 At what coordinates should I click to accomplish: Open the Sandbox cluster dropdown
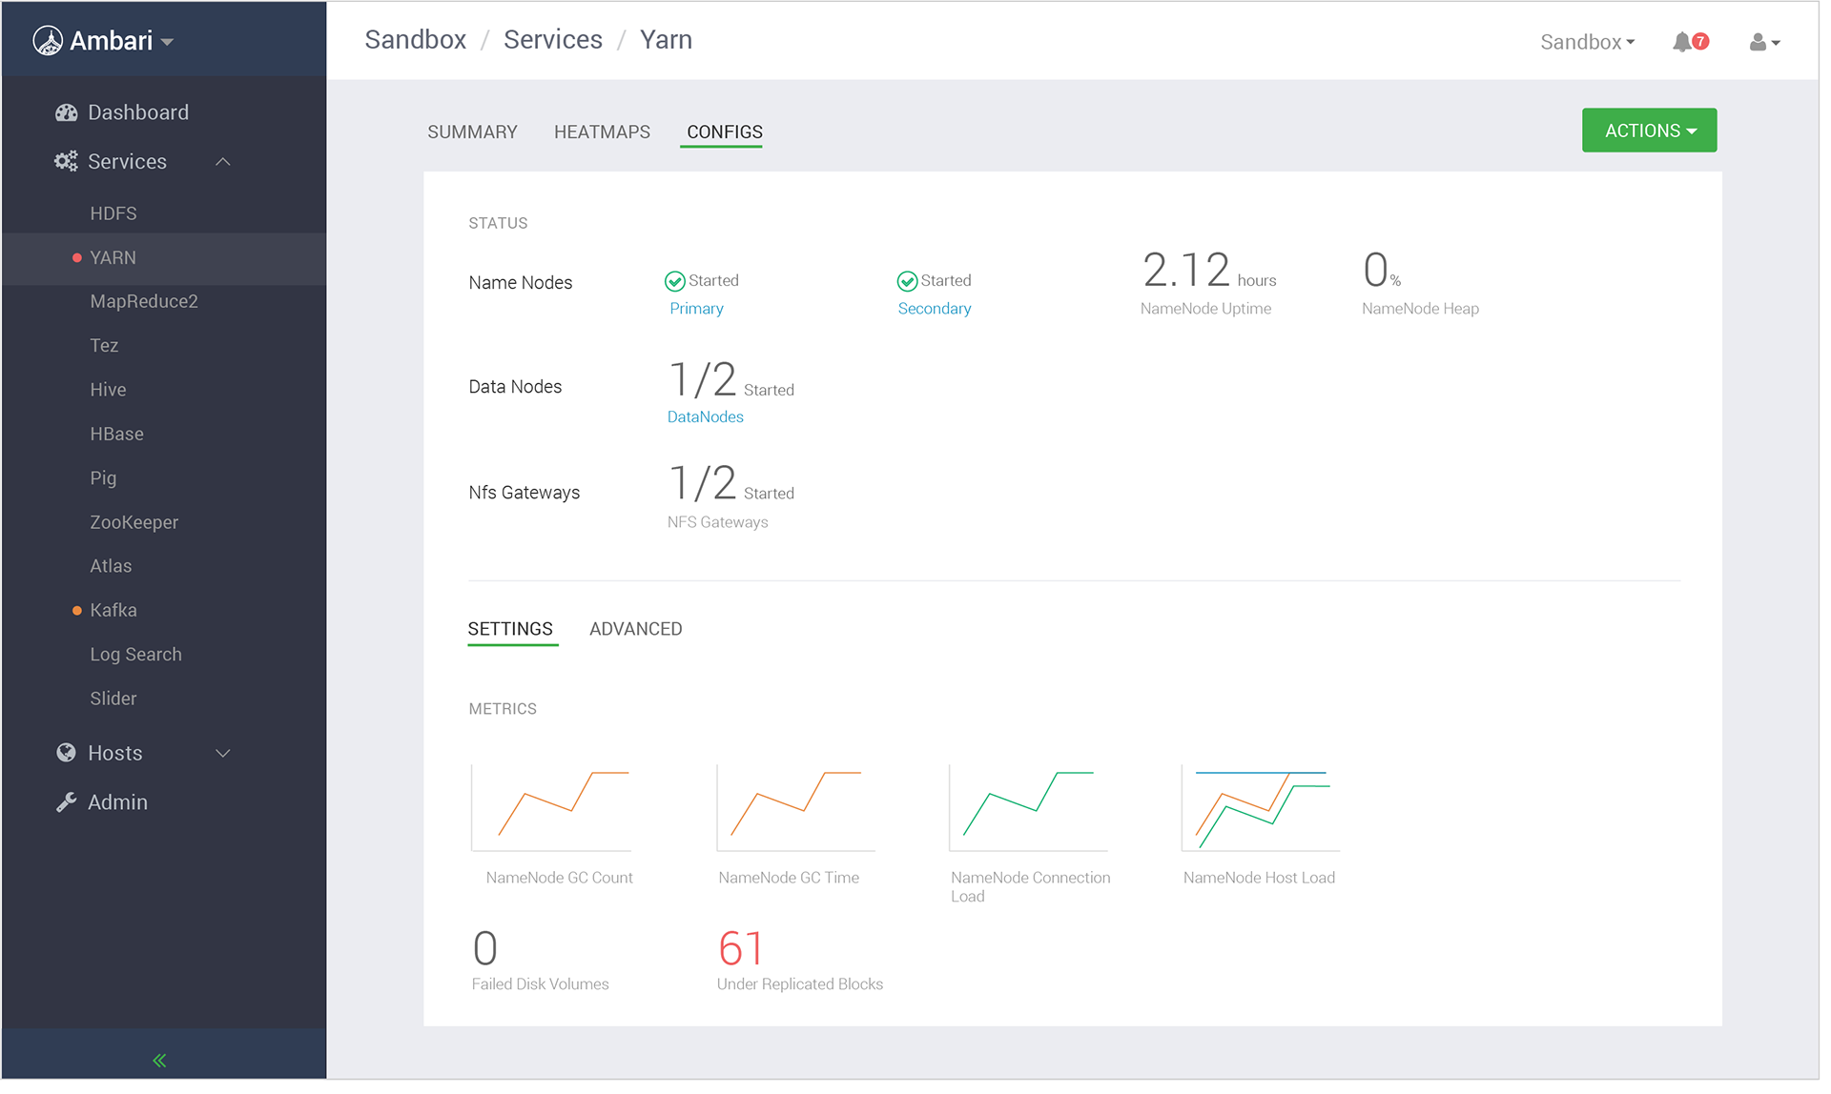pos(1588,42)
